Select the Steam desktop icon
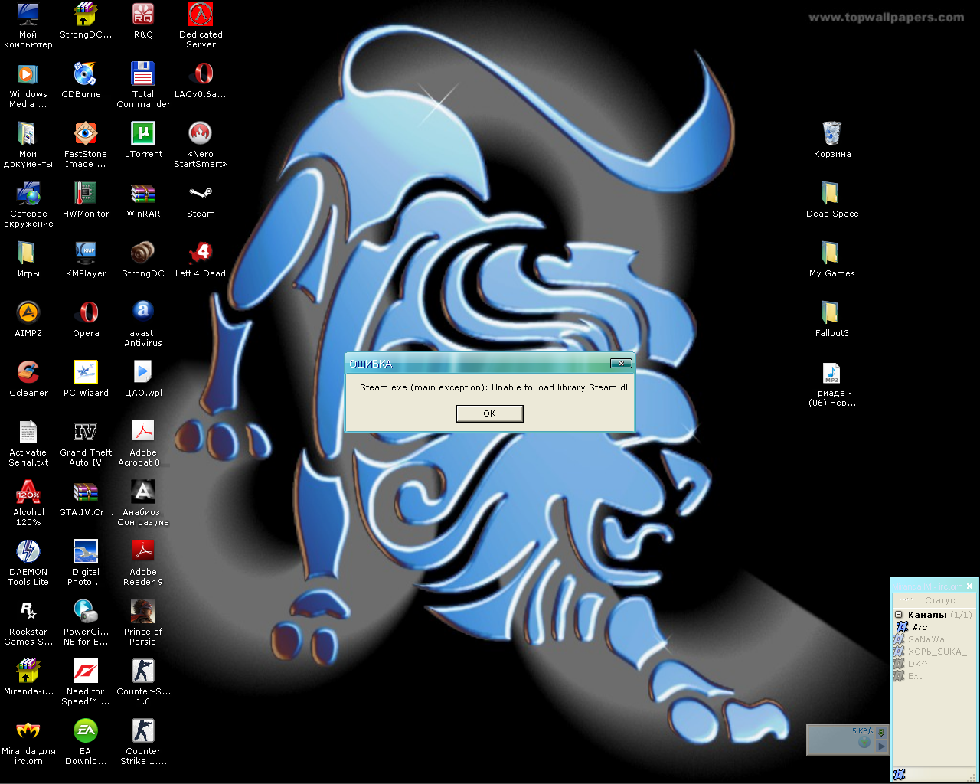This screenshot has height=784, width=980. (201, 194)
